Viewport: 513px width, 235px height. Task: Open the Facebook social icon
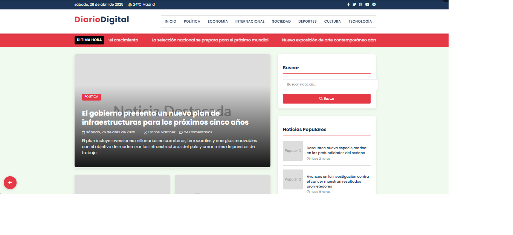(x=348, y=4)
